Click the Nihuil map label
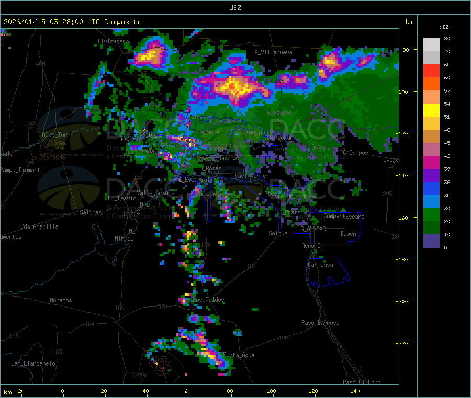 click(124, 238)
